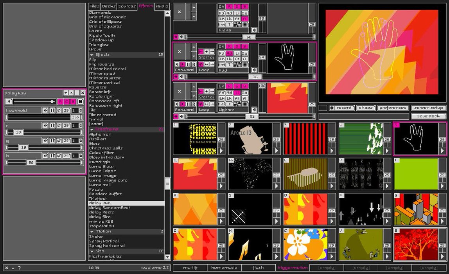449x274 pixels.
Task: Toggle the red channel R in delay RGB panel
Action: [x=61, y=101]
